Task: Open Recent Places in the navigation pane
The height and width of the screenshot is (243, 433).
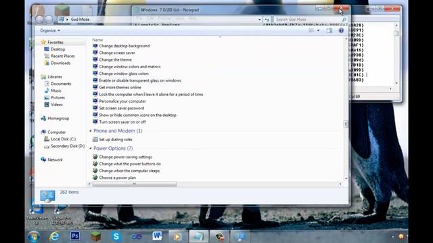Action: coord(63,56)
